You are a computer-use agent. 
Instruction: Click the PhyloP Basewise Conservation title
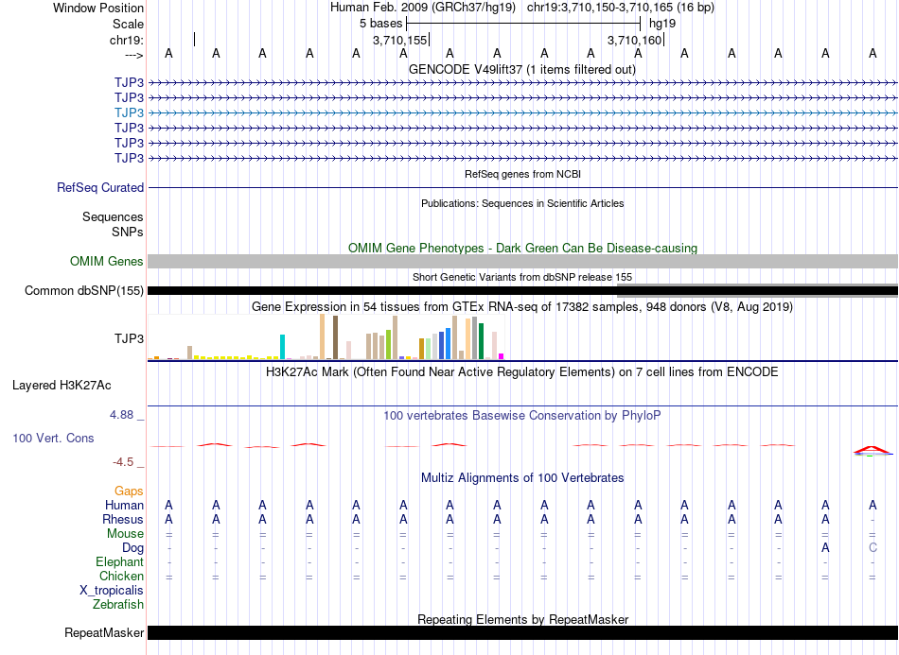coord(521,416)
